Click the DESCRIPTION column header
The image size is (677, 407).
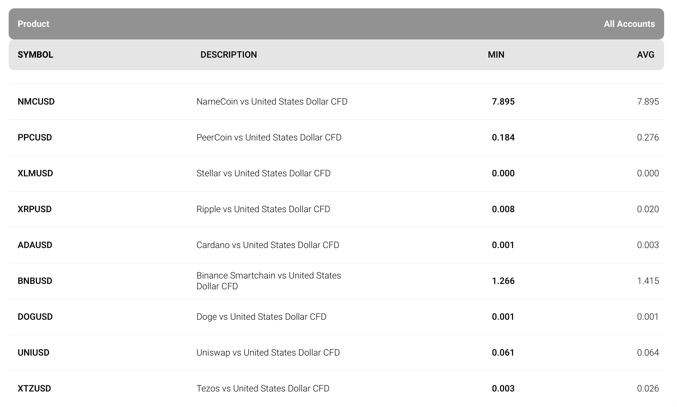tap(228, 55)
